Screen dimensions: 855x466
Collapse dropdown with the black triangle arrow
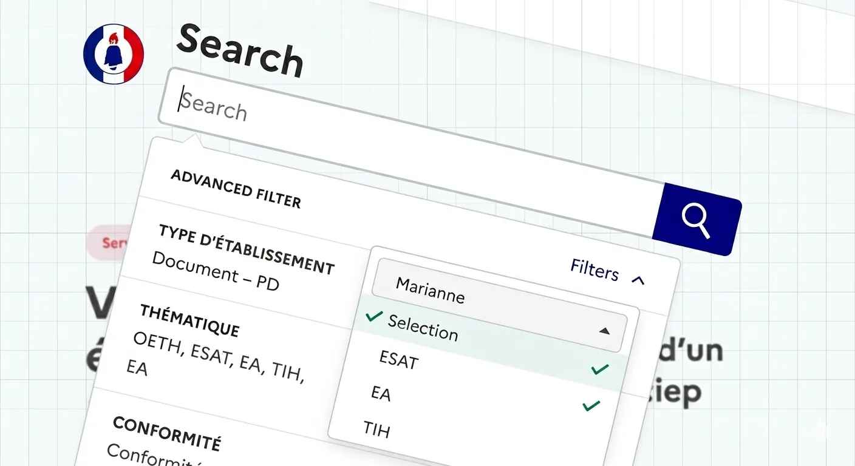coord(604,331)
